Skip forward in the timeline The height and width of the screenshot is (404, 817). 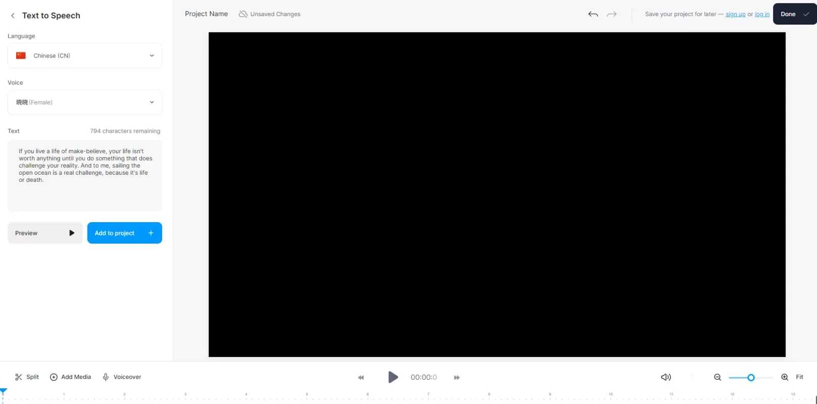pyautogui.click(x=456, y=377)
